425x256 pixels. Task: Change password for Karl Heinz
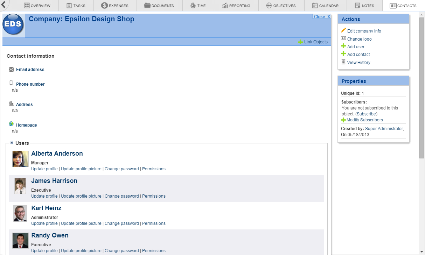point(121,223)
